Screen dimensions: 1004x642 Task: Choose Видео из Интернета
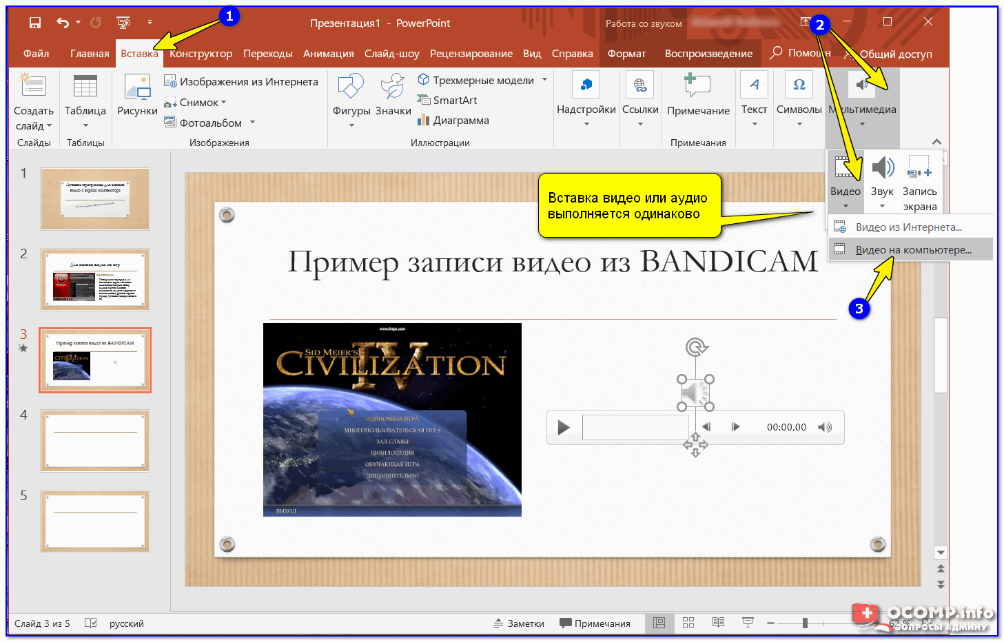pos(910,227)
